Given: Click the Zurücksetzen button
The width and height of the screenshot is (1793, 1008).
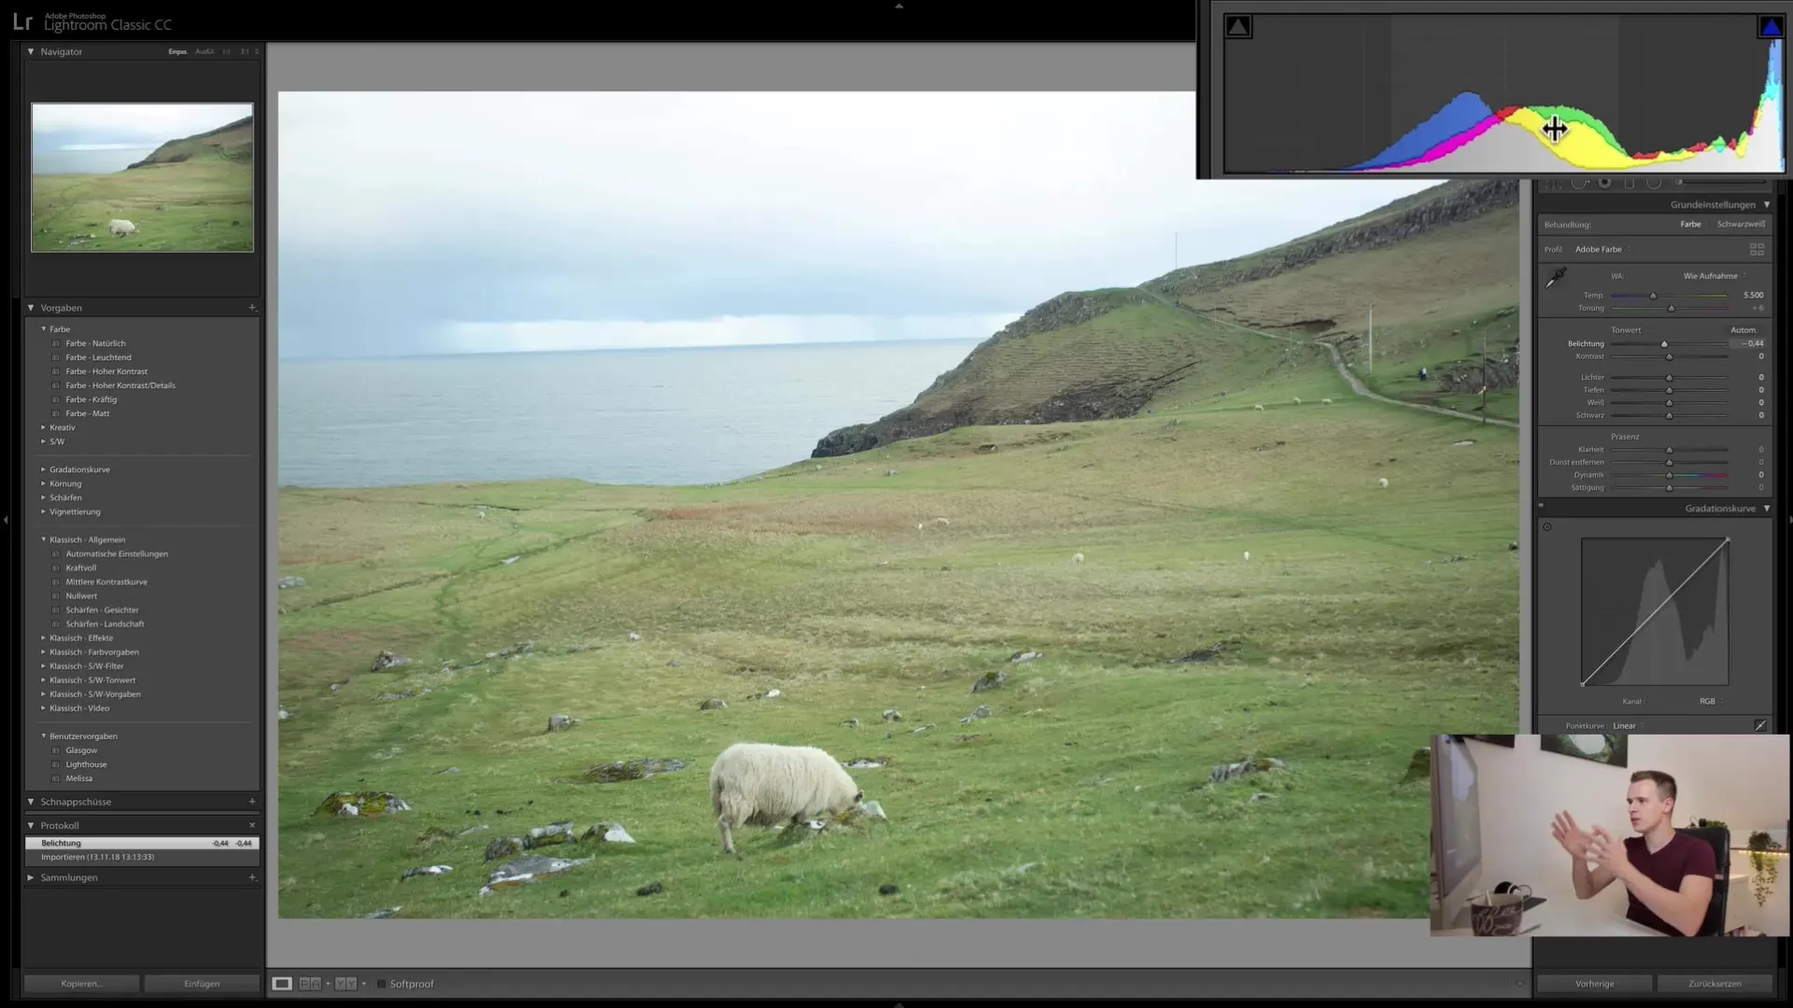Looking at the screenshot, I should (x=1715, y=984).
